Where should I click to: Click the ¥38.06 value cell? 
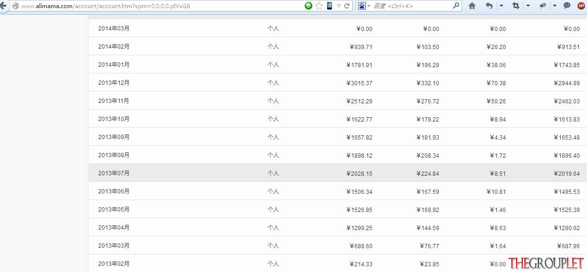coord(496,65)
